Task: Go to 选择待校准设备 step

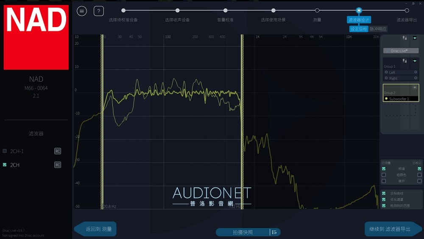Action: [123, 11]
